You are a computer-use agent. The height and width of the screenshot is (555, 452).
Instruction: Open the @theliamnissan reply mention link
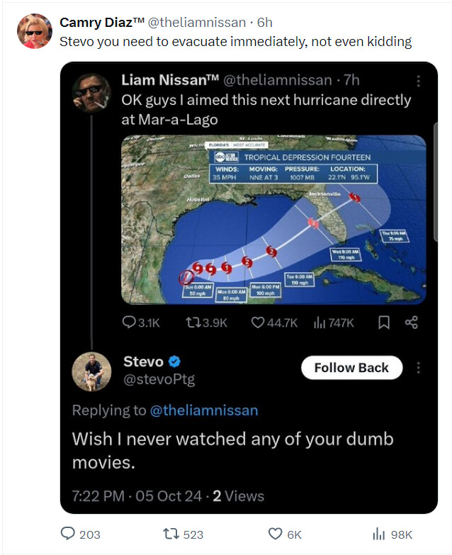tap(204, 410)
